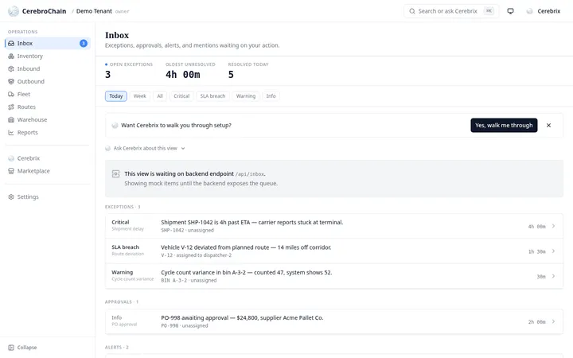Click the Resolved Today value 5
This screenshot has height=358, width=573.
pos(231,75)
